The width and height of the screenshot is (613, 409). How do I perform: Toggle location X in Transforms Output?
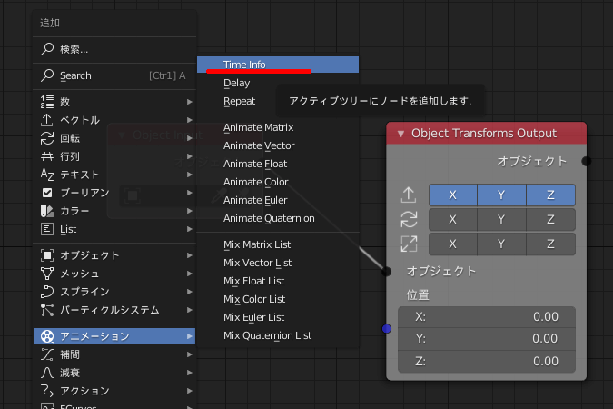click(x=453, y=195)
